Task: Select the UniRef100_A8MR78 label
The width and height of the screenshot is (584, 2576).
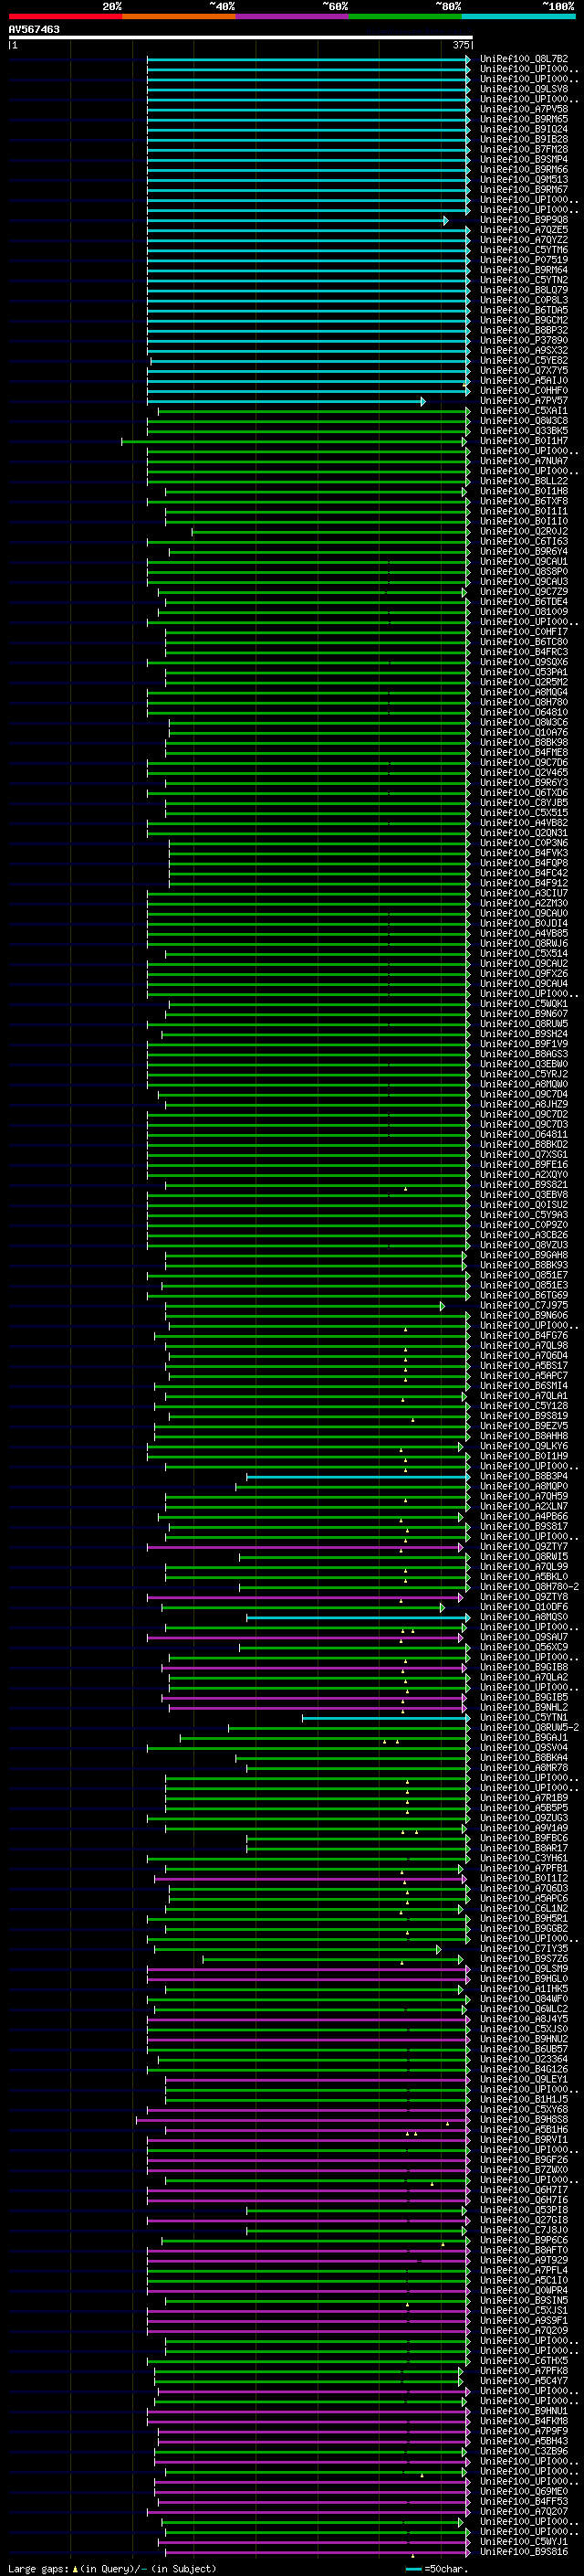Action: [524, 1767]
